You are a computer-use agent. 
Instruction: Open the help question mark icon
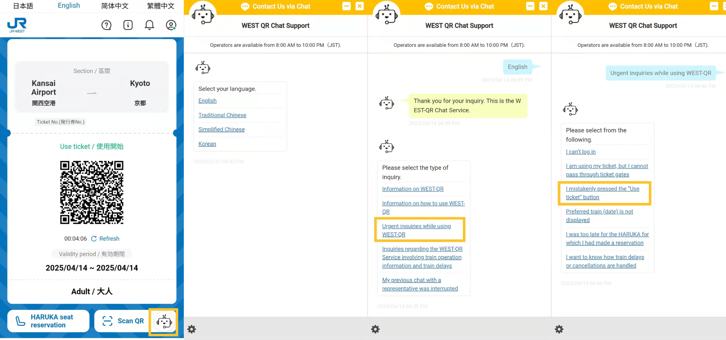[x=107, y=25]
